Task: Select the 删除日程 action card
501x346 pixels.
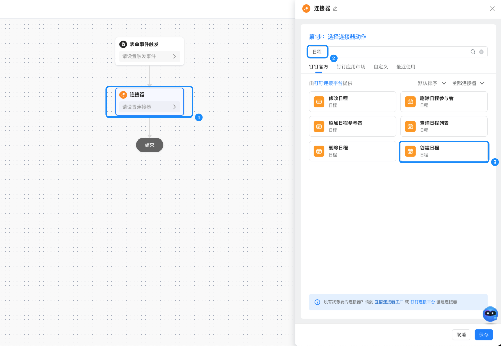Action: [352, 151]
